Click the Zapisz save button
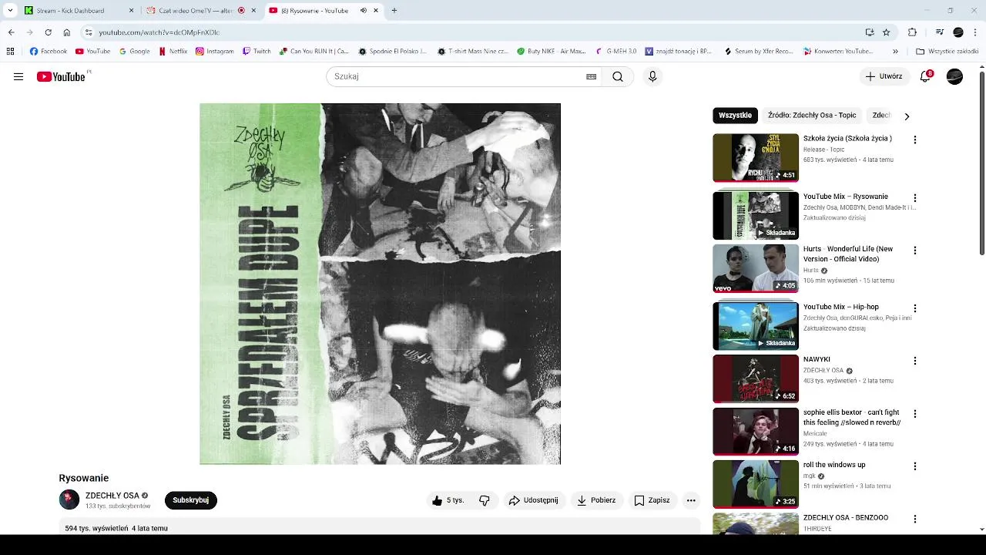Image resolution: width=986 pixels, height=555 pixels. click(652, 500)
